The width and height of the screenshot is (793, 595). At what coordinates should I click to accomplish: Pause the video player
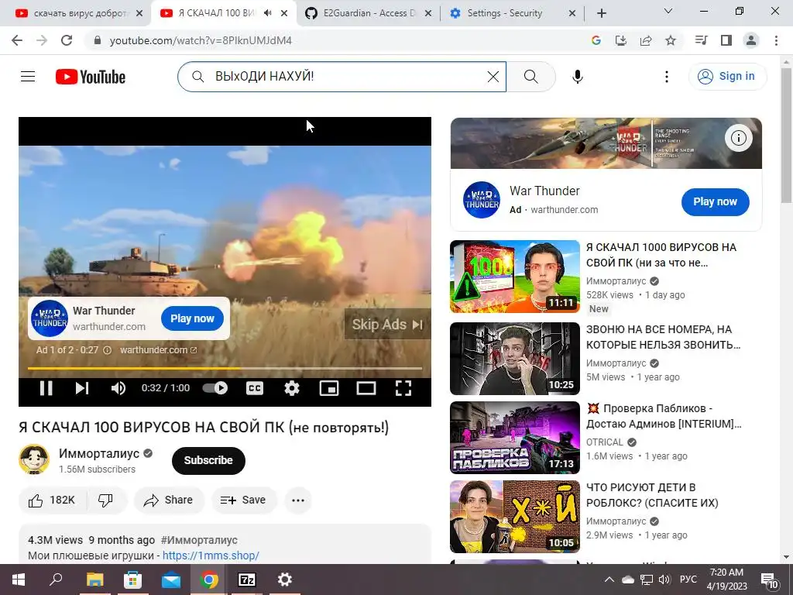point(46,388)
